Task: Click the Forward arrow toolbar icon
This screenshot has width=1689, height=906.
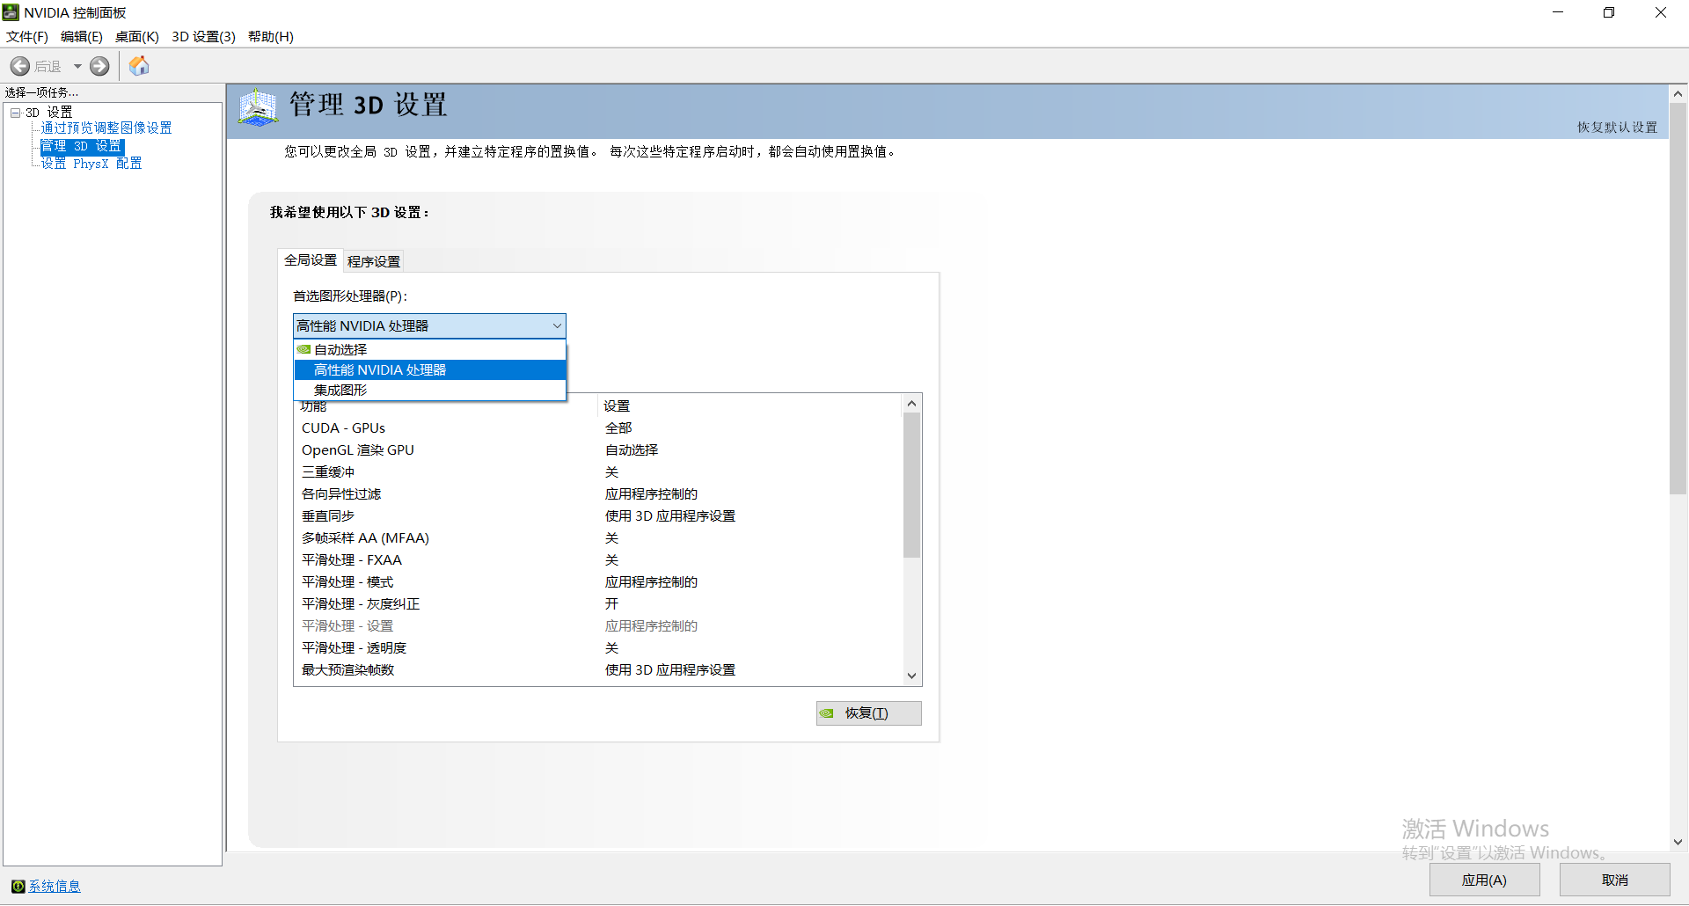Action: pyautogui.click(x=100, y=66)
